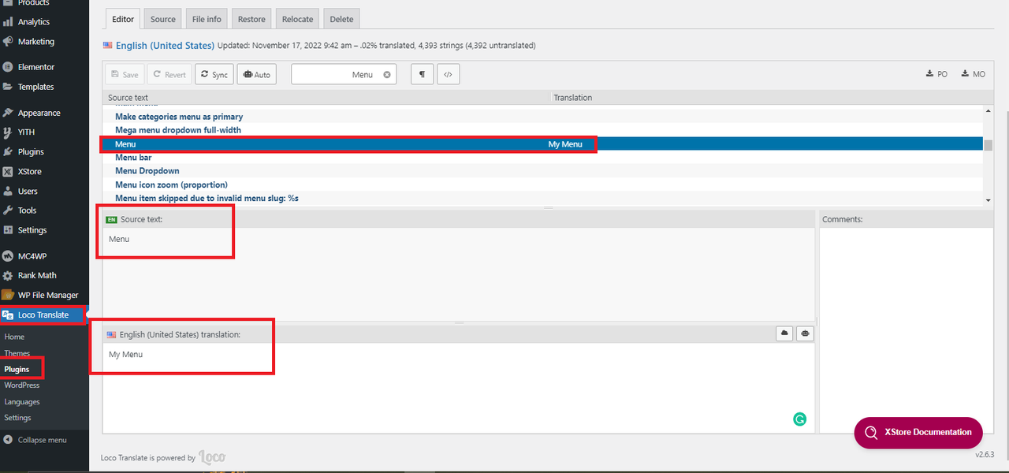Select the 'Menu' string row with 'My Menu' translation
Screen dimensions: 1009x473
point(542,144)
